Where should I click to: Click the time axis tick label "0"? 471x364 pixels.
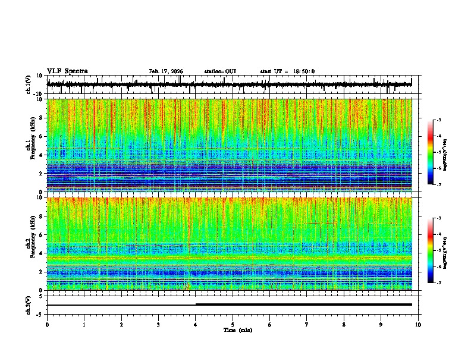(x=47, y=325)
